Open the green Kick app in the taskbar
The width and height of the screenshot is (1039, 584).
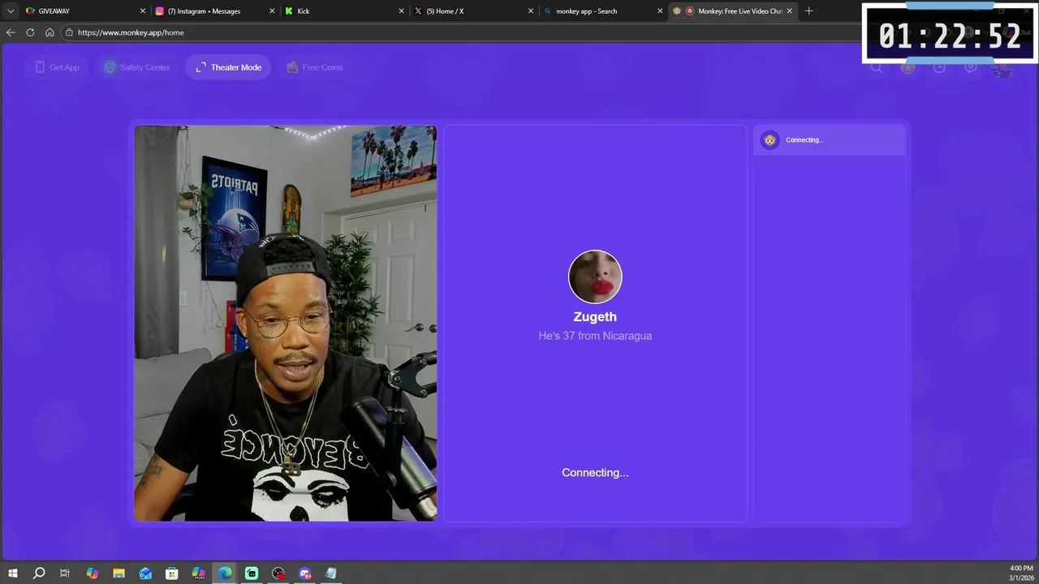pyautogui.click(x=252, y=573)
